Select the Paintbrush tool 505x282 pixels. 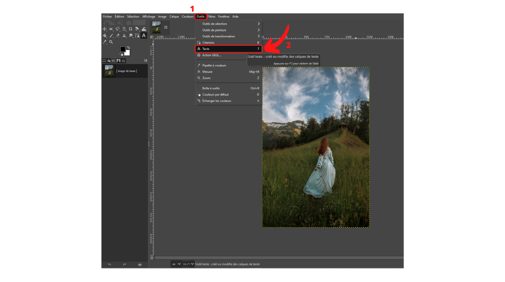(111, 36)
